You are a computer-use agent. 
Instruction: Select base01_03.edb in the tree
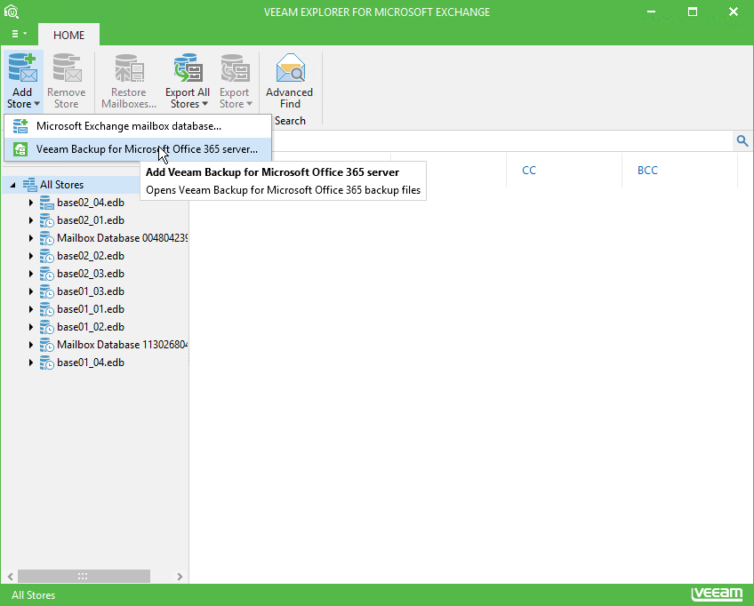coord(91,291)
